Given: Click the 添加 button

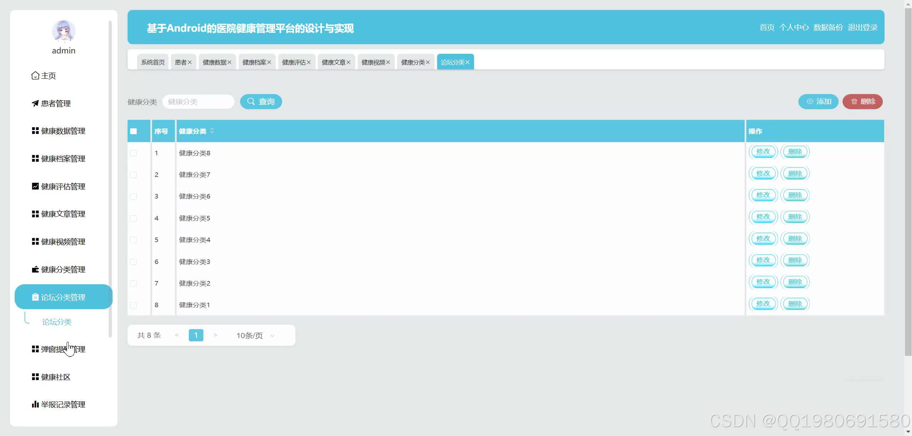Looking at the screenshot, I should pos(818,102).
